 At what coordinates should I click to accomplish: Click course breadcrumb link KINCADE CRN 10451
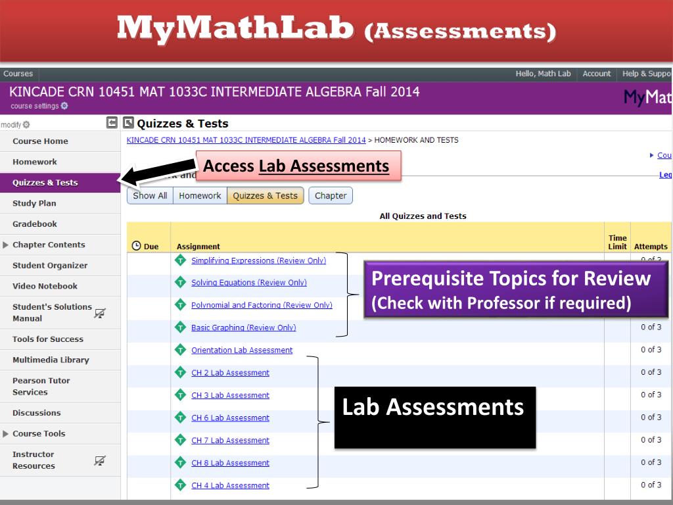point(246,140)
